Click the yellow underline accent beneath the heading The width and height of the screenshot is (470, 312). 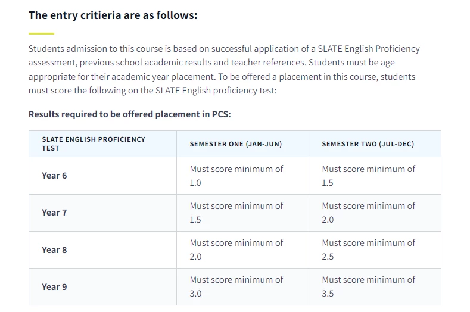[x=41, y=33]
